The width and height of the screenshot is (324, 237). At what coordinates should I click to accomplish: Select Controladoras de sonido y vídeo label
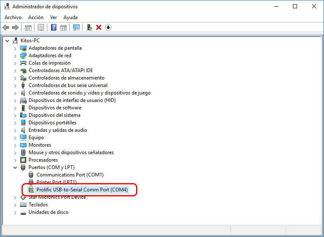(x=90, y=93)
